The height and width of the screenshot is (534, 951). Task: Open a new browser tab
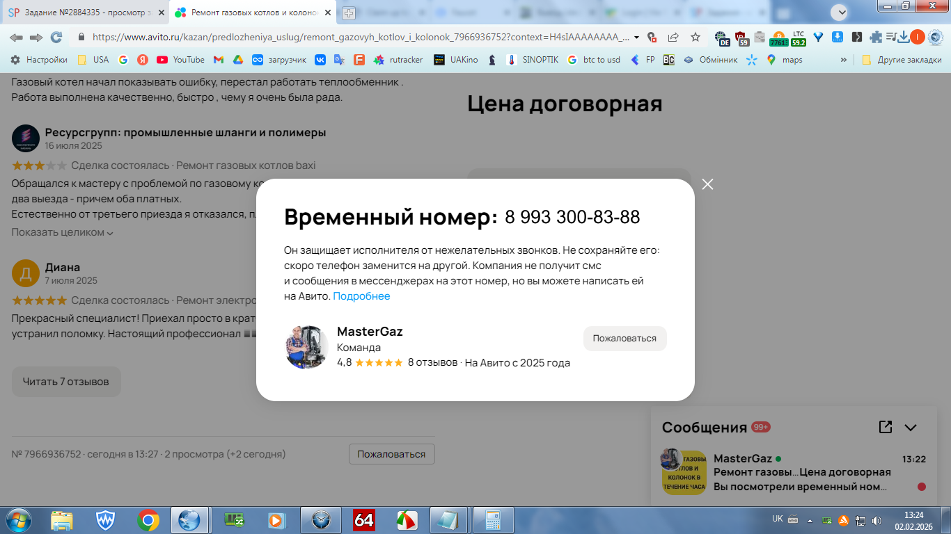pos(349,13)
